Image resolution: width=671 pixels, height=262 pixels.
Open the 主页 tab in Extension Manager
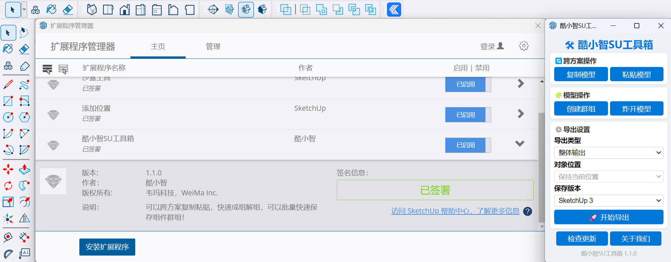(x=158, y=47)
